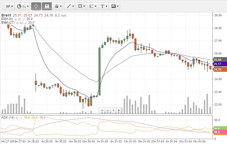Remove the EMA (27) indicator
Screen dimensions: 227x144
(x=26, y=23)
